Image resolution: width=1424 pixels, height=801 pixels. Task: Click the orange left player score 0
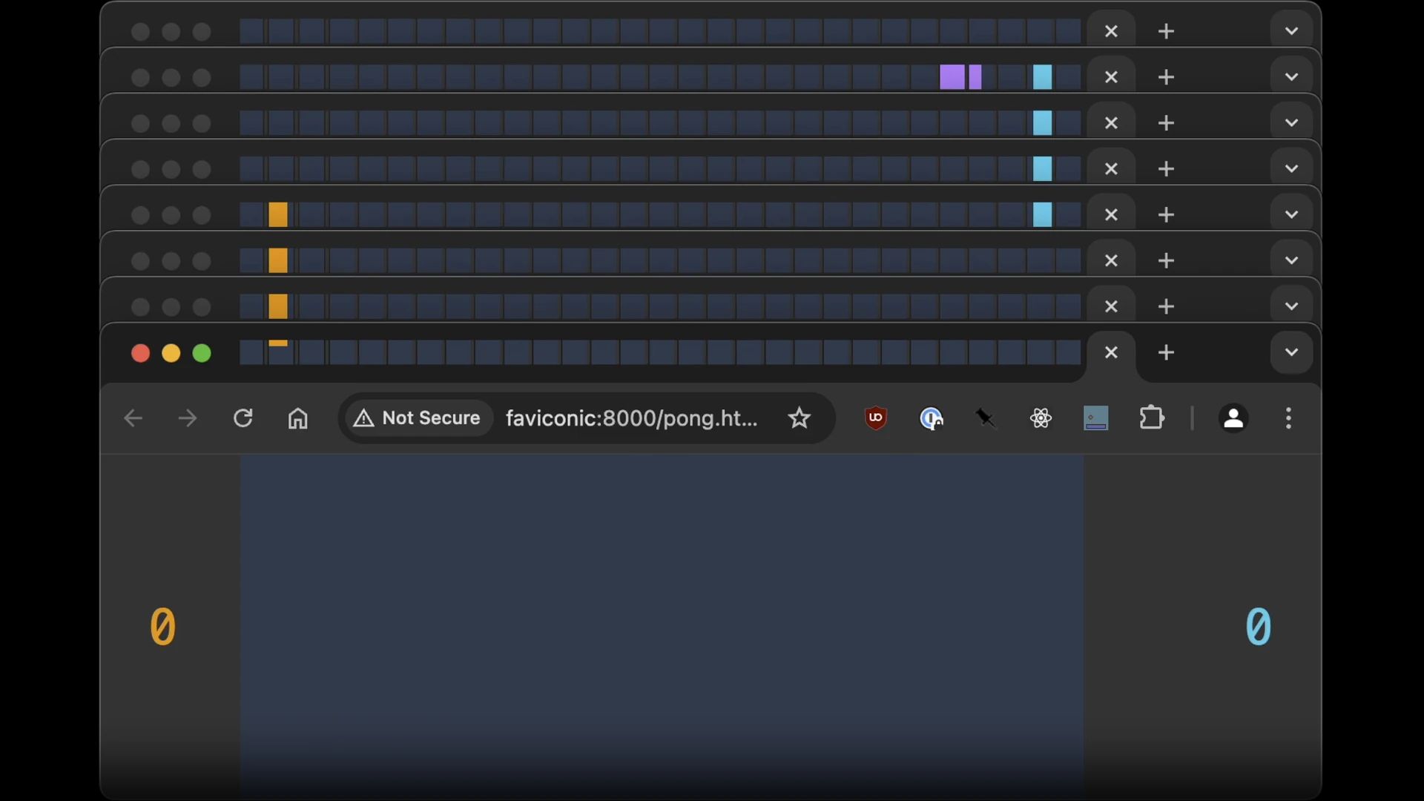pyautogui.click(x=163, y=627)
